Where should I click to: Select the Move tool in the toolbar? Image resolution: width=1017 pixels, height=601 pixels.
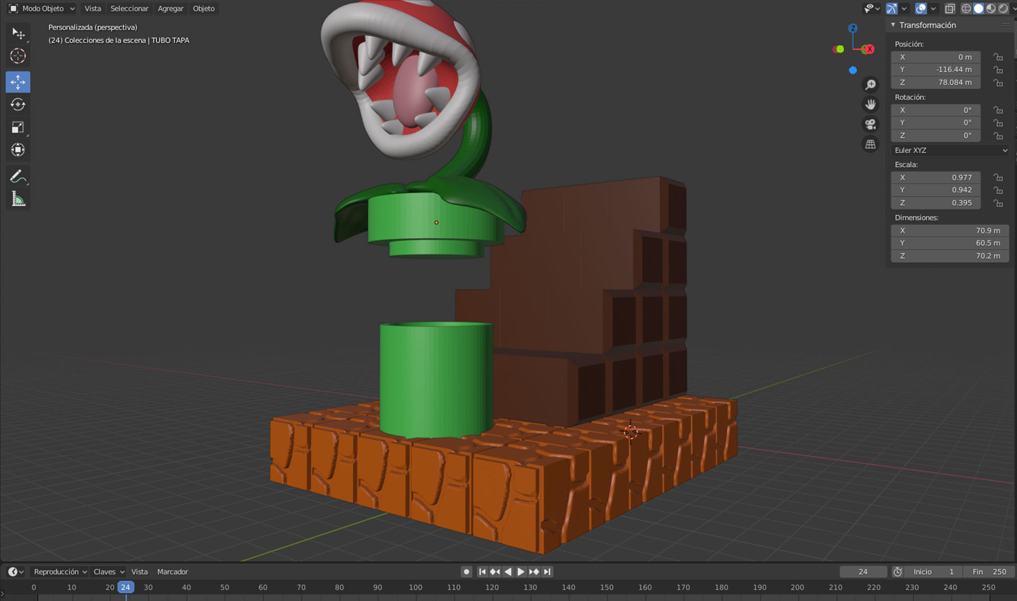click(x=19, y=82)
